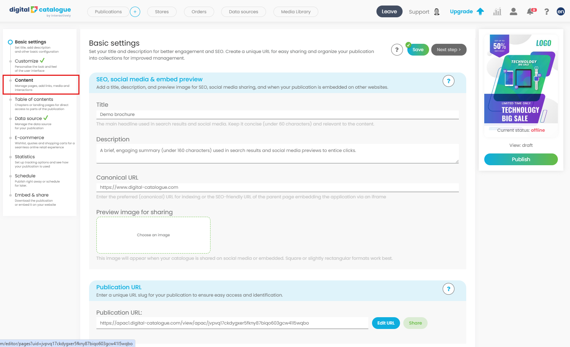Open the notifications bell icon

tap(530, 11)
